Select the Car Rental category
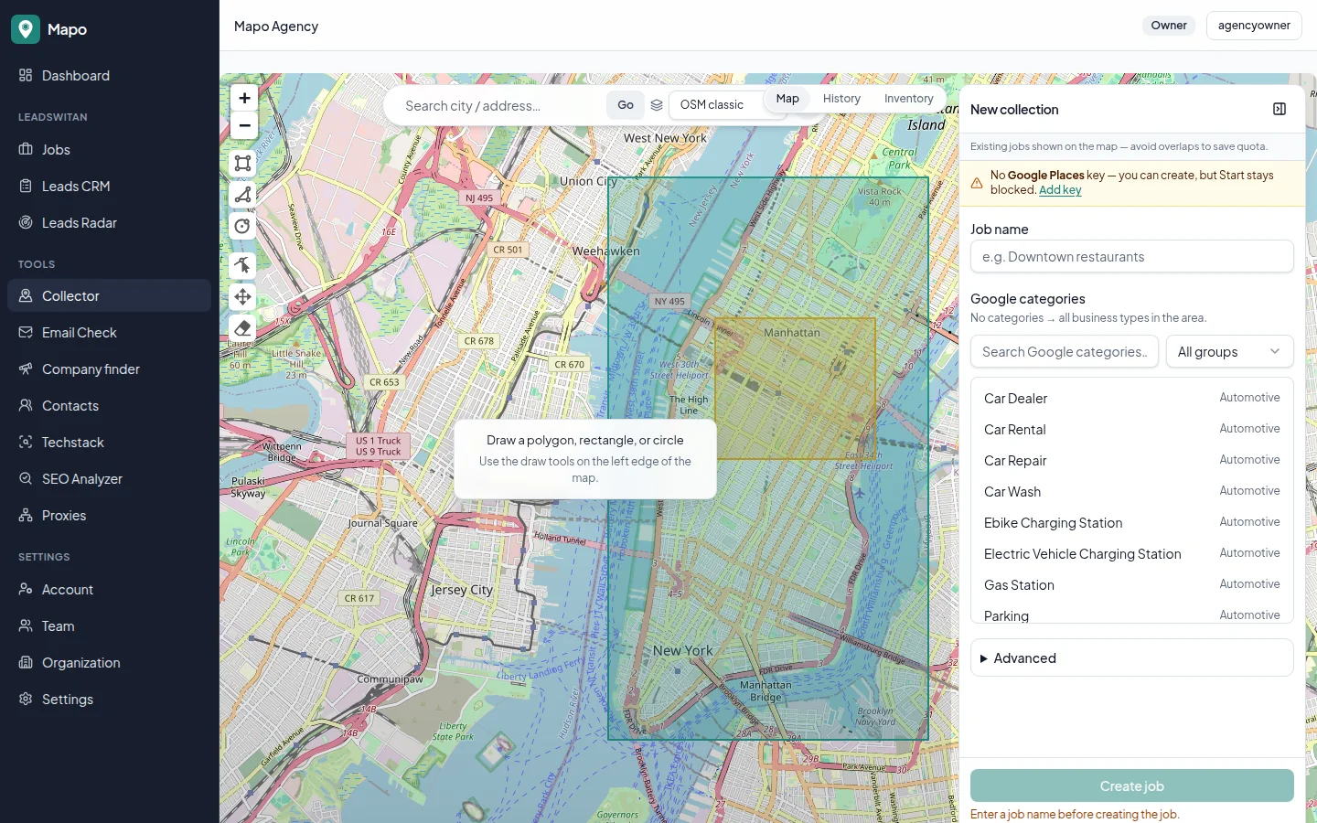 click(1131, 429)
